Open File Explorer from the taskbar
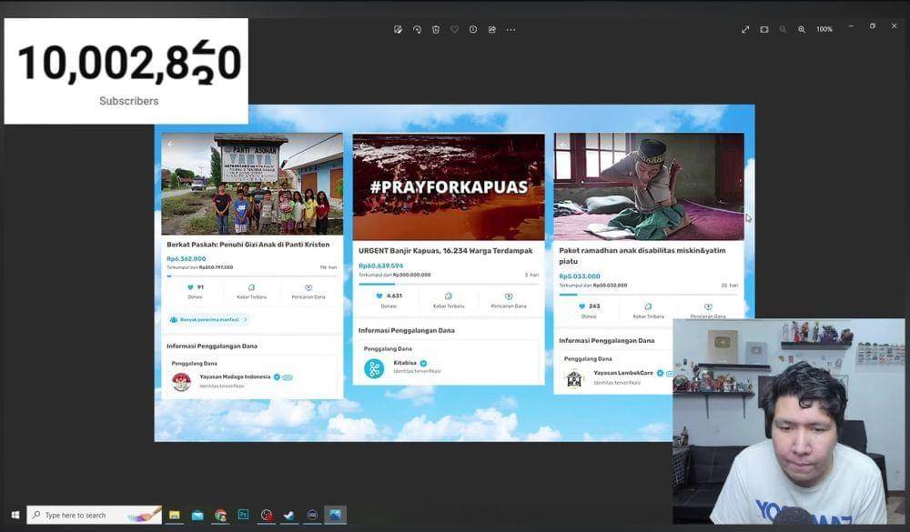Image resolution: width=910 pixels, height=532 pixels. pos(175,515)
